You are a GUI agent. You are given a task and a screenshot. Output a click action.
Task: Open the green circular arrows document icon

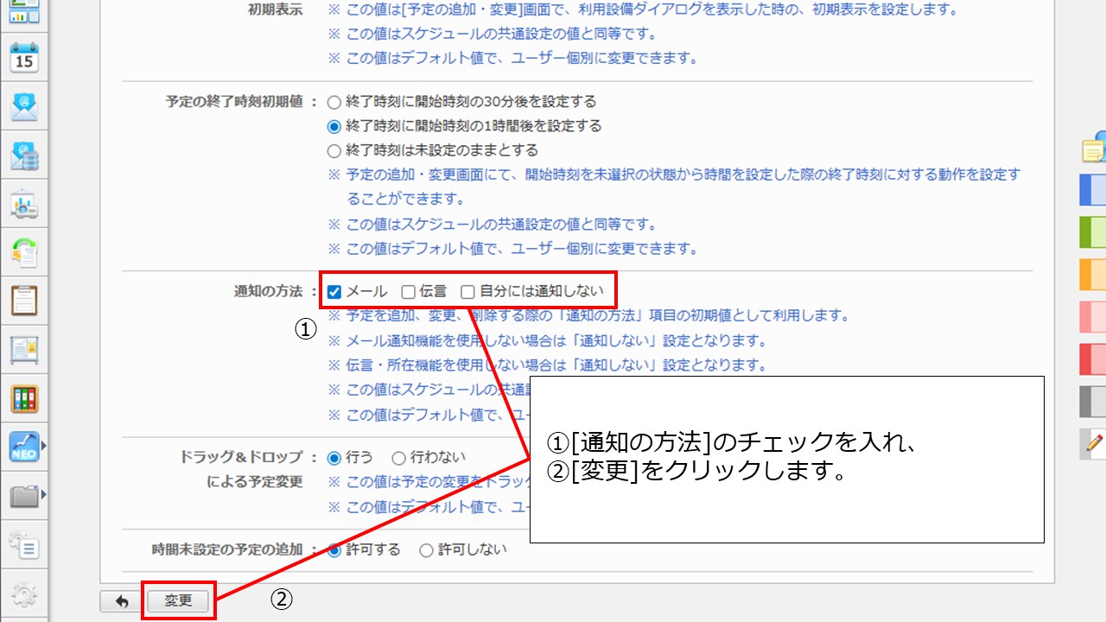pyautogui.click(x=24, y=253)
